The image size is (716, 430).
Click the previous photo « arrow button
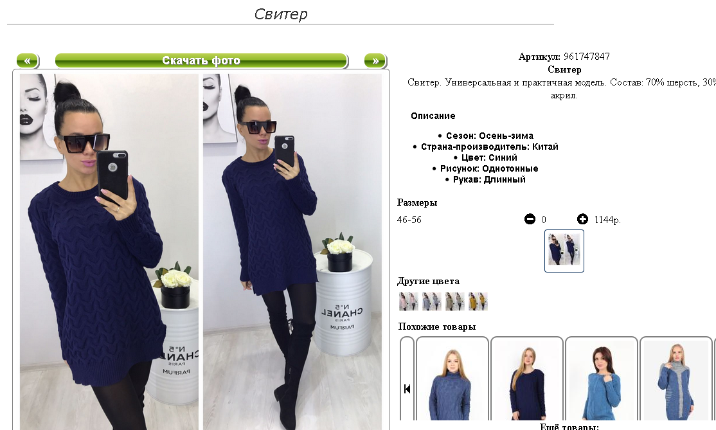pos(28,60)
